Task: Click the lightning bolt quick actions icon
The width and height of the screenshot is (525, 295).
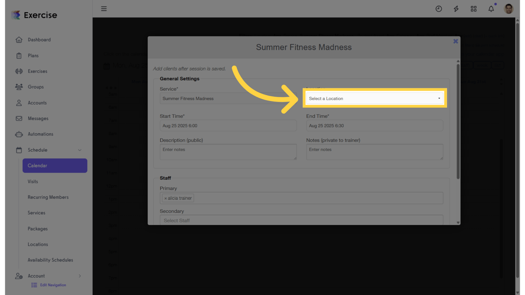Action: [x=456, y=8]
